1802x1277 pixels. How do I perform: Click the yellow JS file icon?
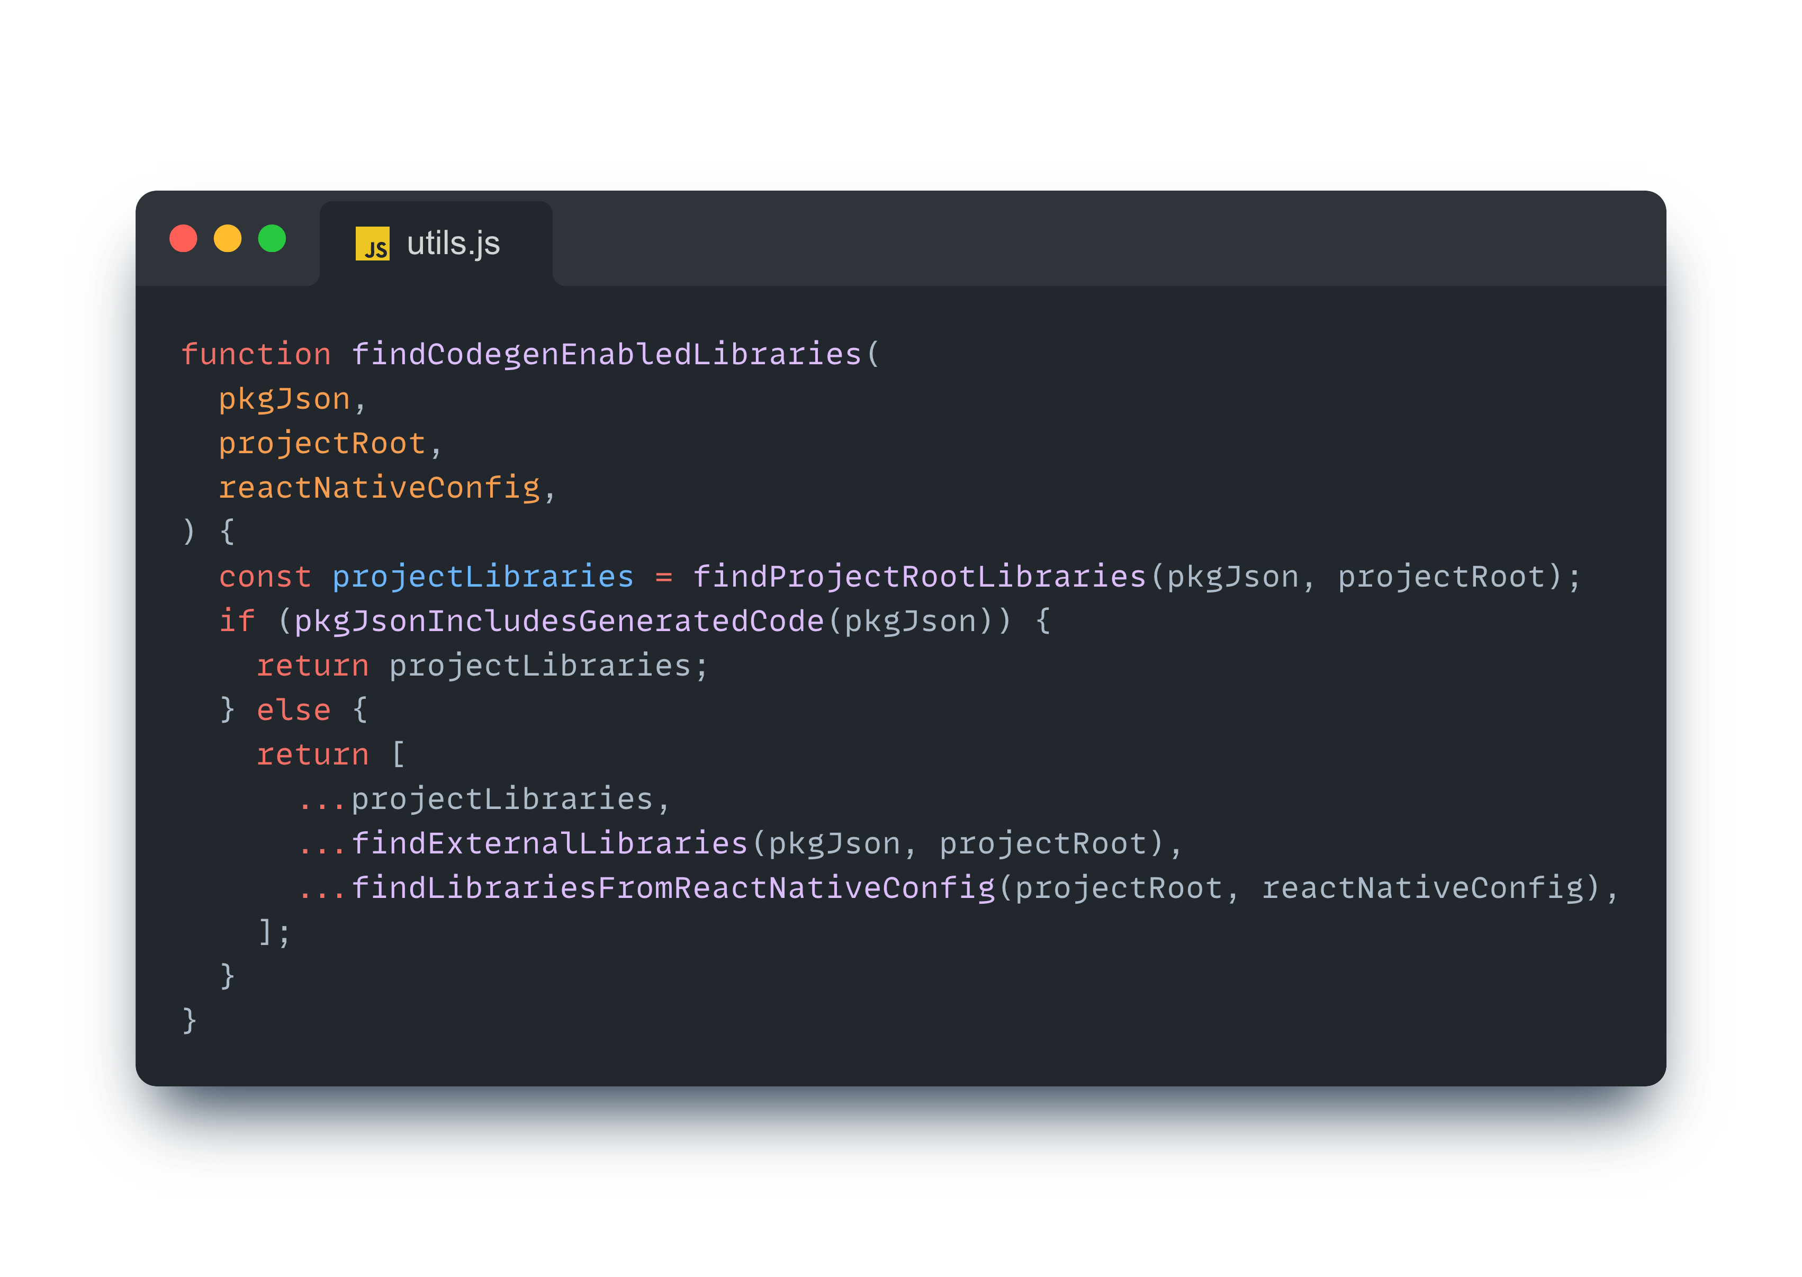[x=372, y=244]
